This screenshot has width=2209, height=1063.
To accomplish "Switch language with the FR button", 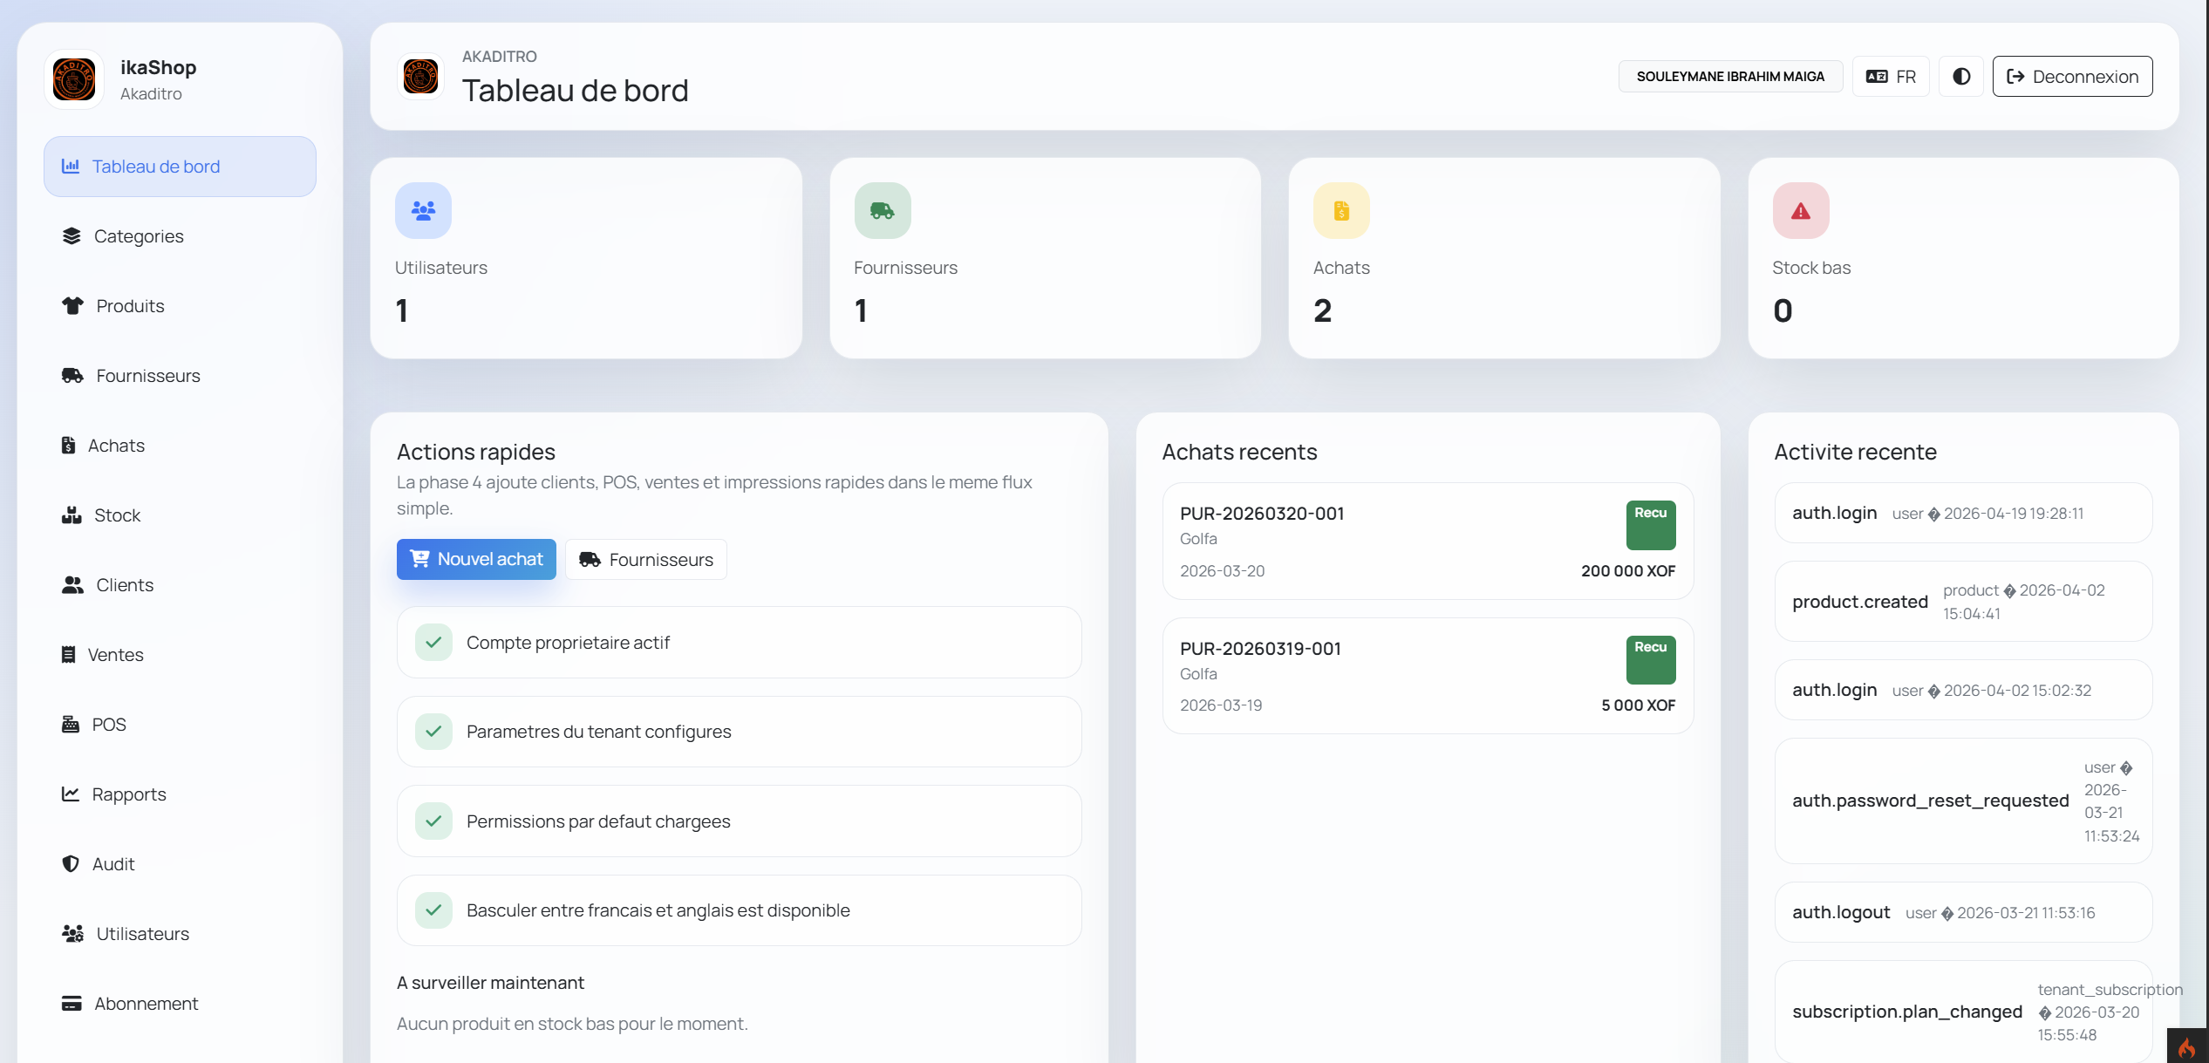I will 1890,77.
